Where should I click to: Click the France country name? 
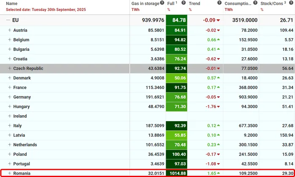20,88
